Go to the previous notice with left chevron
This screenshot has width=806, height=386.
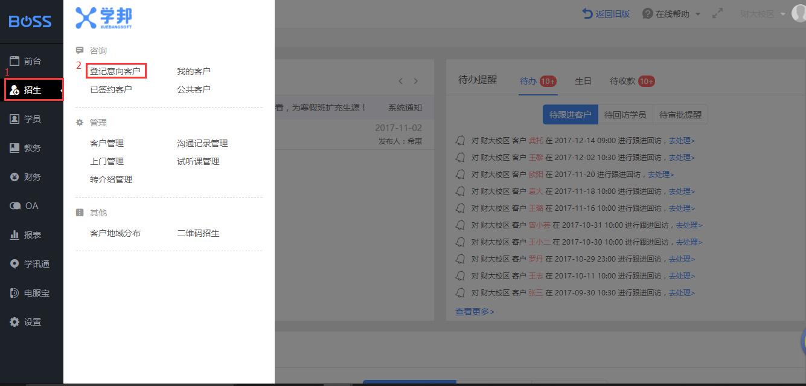pos(400,81)
